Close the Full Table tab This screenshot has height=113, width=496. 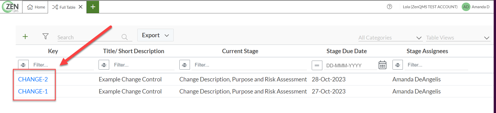(81, 7)
